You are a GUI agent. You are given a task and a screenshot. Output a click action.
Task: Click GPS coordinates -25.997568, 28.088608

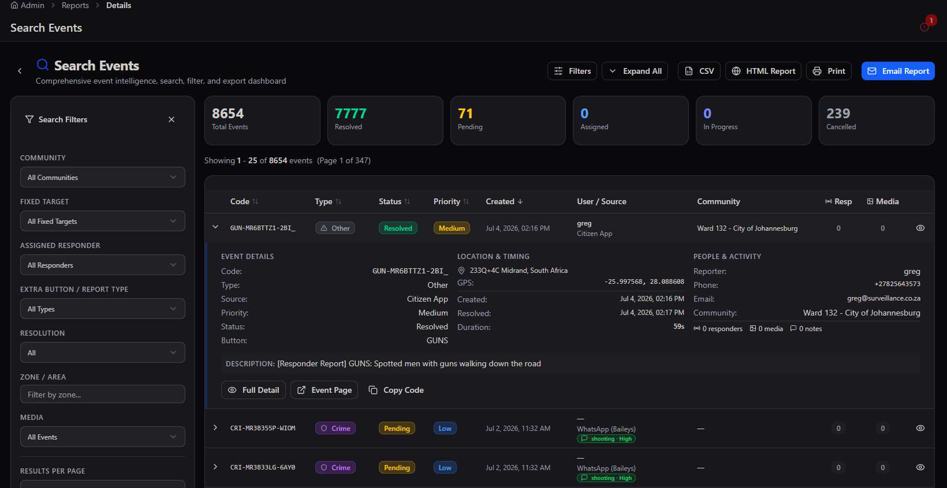[x=644, y=282]
